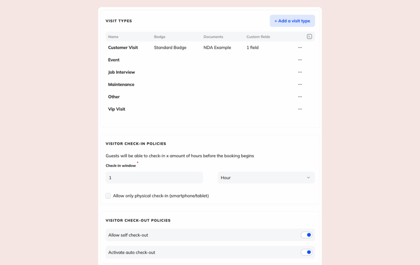
Task: Click the Check-in window input field
Action: click(x=154, y=177)
